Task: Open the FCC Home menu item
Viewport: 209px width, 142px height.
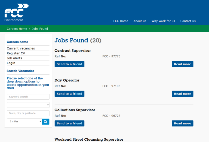Action: tap(121, 21)
